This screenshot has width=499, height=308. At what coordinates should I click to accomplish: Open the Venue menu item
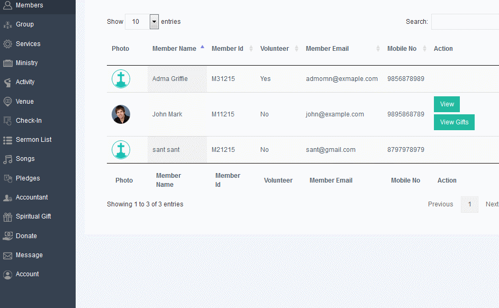click(x=25, y=101)
